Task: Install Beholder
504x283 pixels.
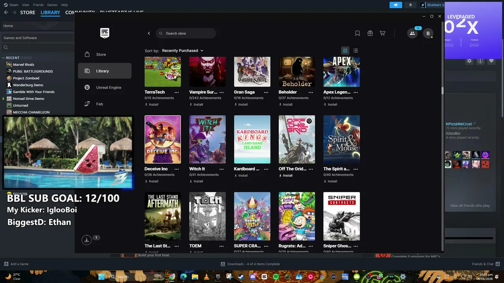Action: tap(285, 105)
